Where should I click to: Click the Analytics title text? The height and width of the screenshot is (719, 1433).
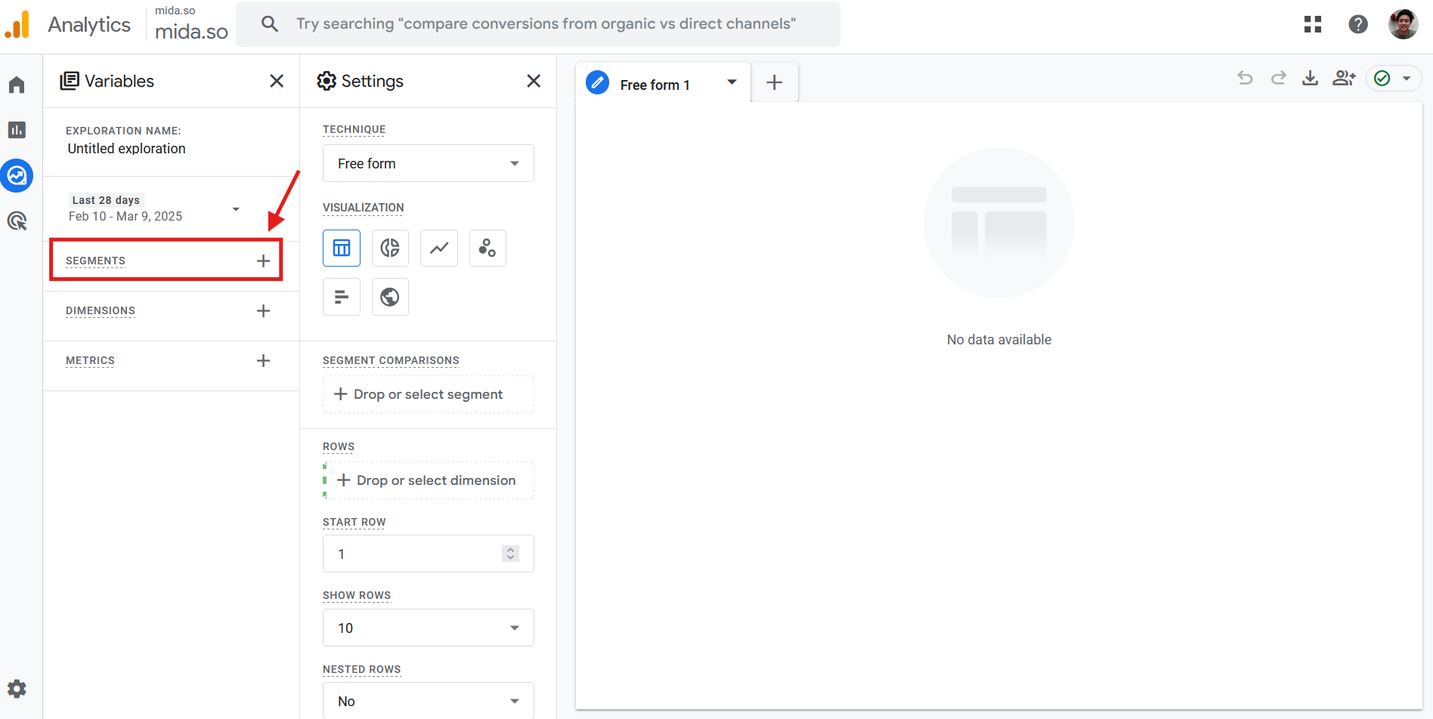[89, 24]
